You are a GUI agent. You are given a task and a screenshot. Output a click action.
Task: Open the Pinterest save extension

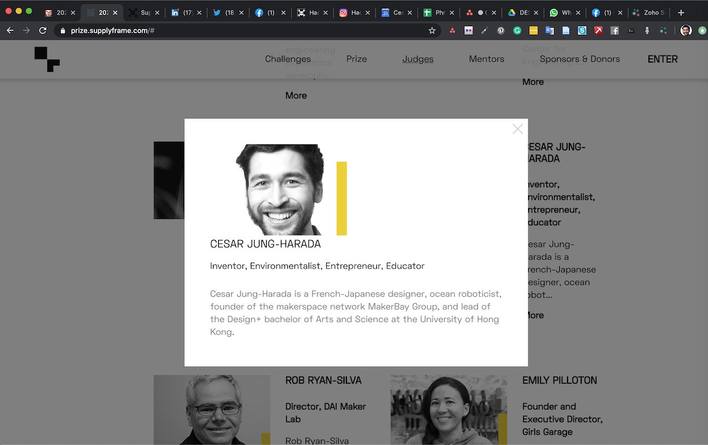501,31
